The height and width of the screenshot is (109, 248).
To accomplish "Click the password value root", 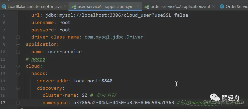I will point(65,30).
